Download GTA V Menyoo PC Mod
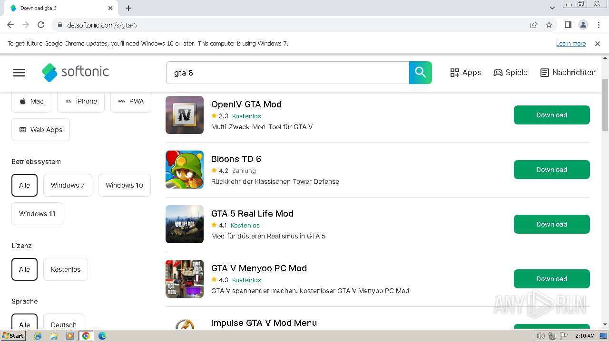This screenshot has width=609, height=342. coord(552,279)
